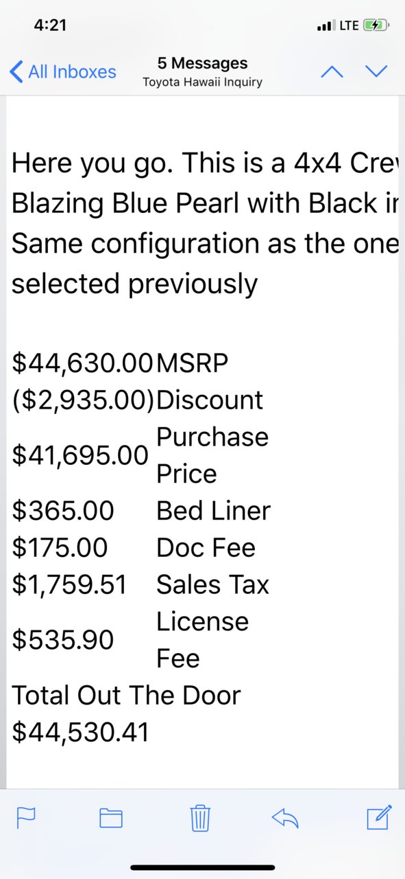Go to previous message with up chevron
The height and width of the screenshot is (879, 405).
(332, 71)
